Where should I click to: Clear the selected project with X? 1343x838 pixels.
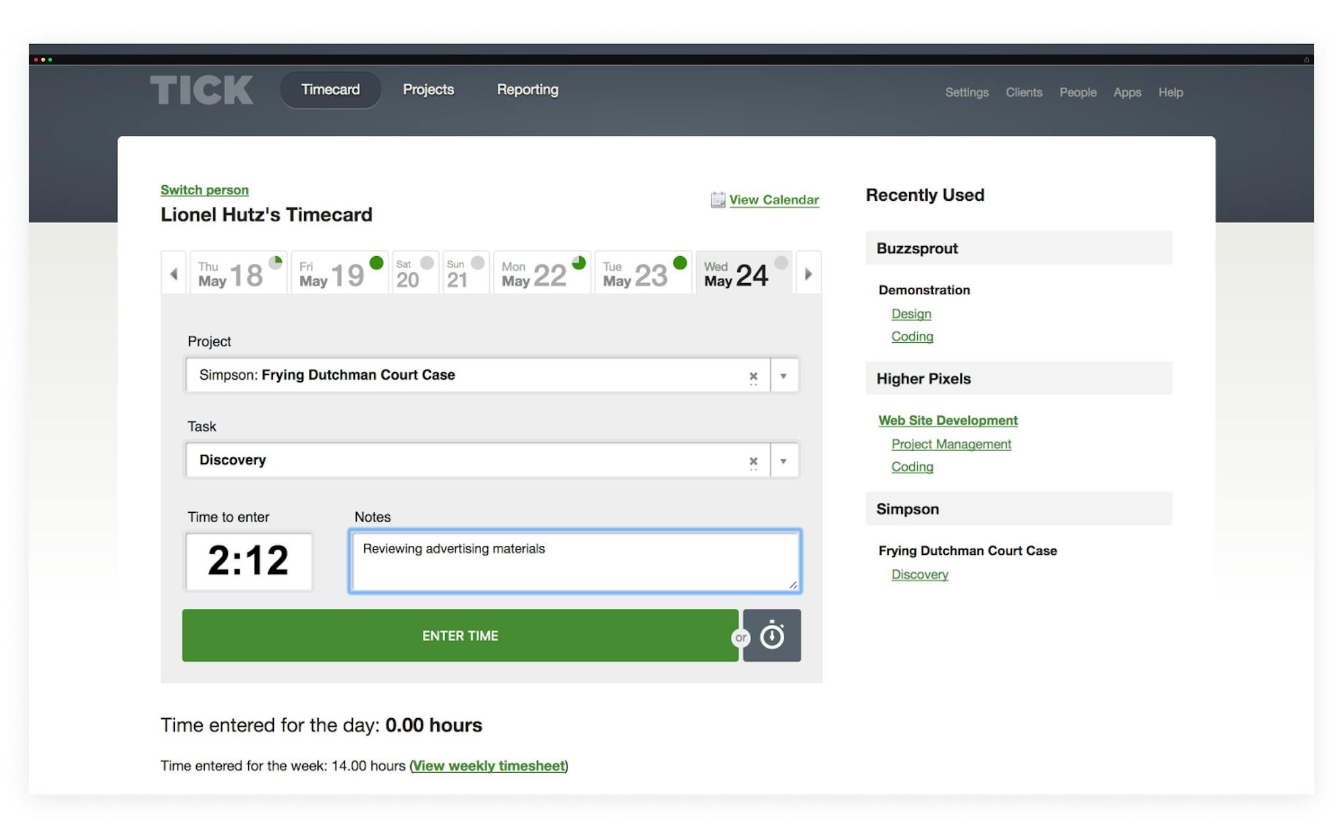pos(753,377)
